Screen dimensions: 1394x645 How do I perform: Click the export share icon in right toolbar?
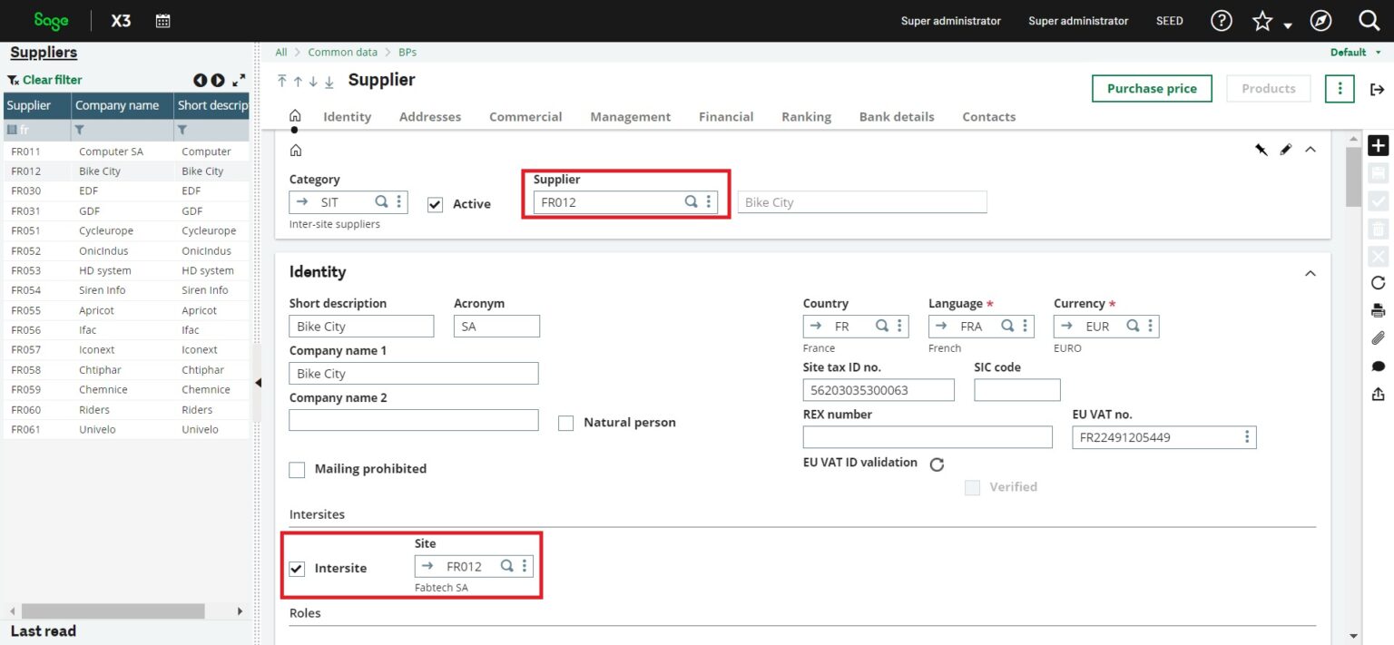pos(1378,394)
